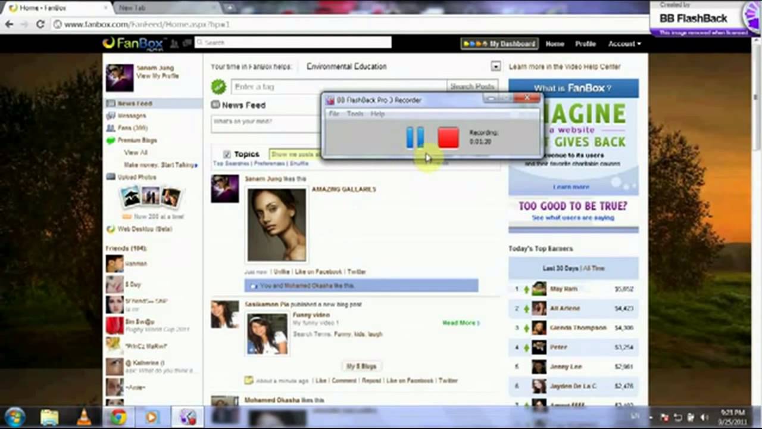Image resolution: width=762 pixels, height=429 pixels.
Task: Click the volume icon in system tray
Action: click(x=705, y=418)
